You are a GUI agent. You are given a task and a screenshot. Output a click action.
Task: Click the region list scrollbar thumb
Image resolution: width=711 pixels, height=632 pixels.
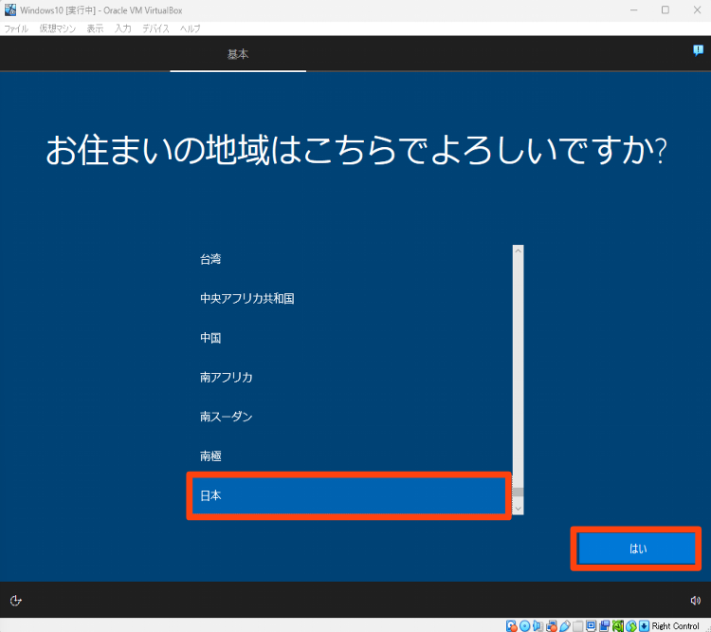(x=519, y=493)
